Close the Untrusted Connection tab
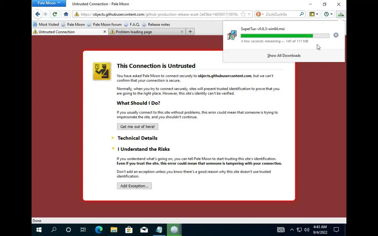 click(105, 32)
